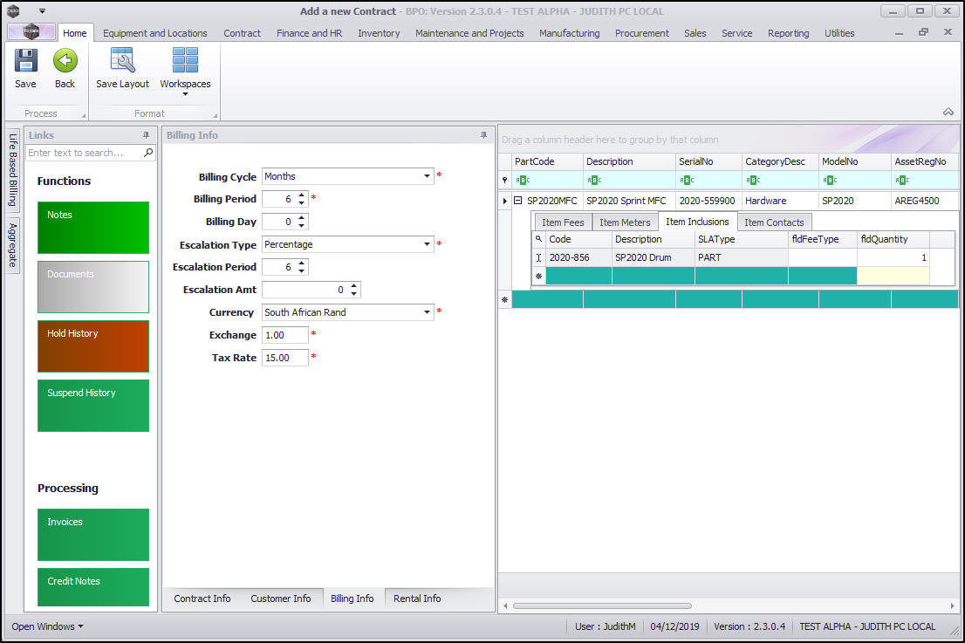The height and width of the screenshot is (643, 965).
Task: Click the search magnifier in Links panel
Action: [x=148, y=153]
